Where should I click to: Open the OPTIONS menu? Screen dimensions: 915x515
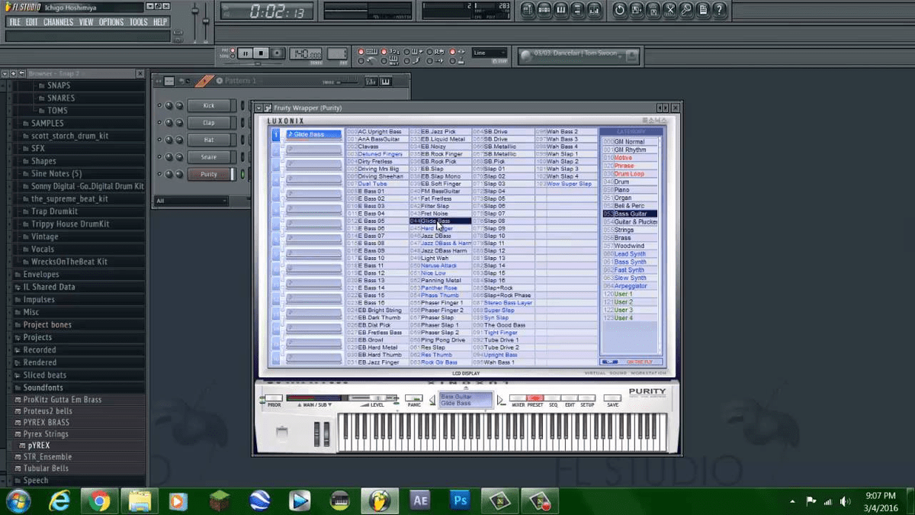112,21
